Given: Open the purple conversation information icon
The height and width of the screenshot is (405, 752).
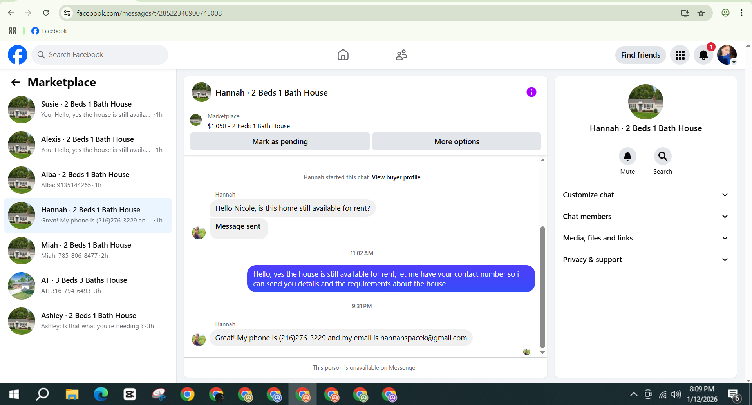Looking at the screenshot, I should pos(531,92).
